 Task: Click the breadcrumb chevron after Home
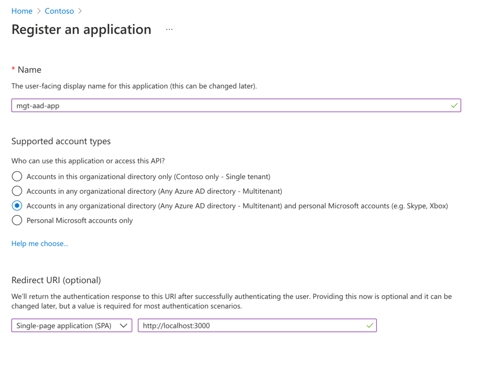point(38,11)
